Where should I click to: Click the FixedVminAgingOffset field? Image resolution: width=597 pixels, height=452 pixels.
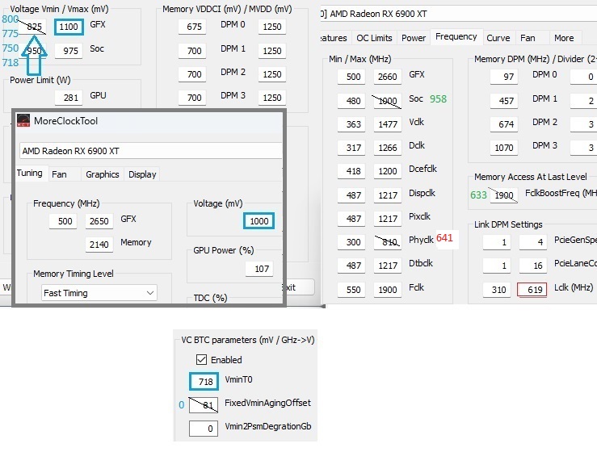204,405
